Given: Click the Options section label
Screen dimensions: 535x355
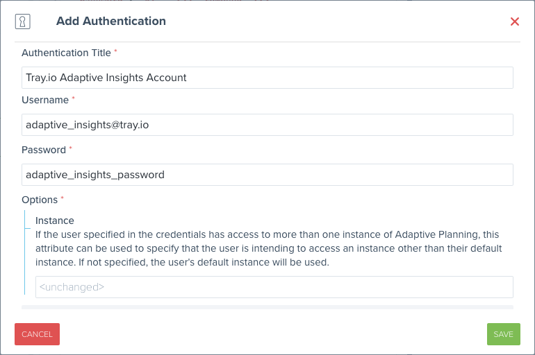Looking at the screenshot, I should (40, 200).
